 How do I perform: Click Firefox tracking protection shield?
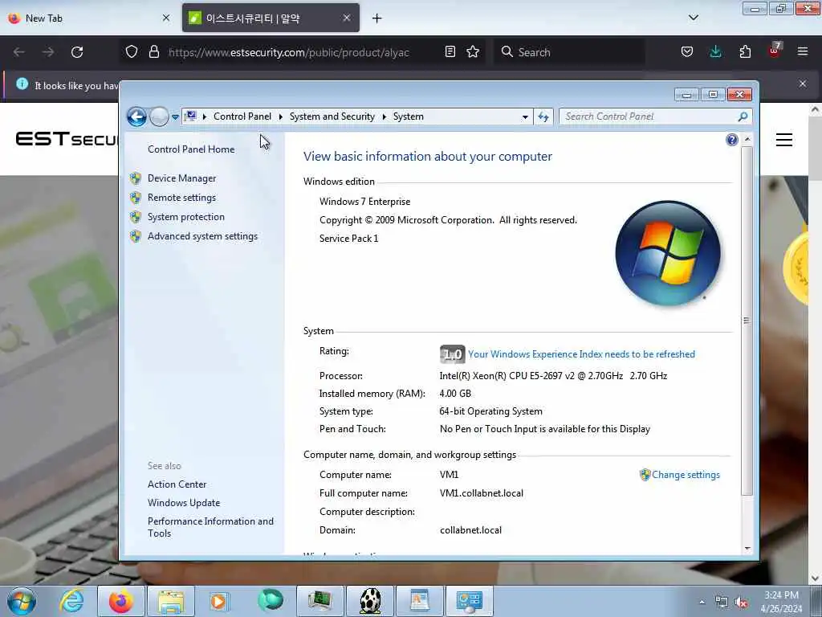pos(132,52)
